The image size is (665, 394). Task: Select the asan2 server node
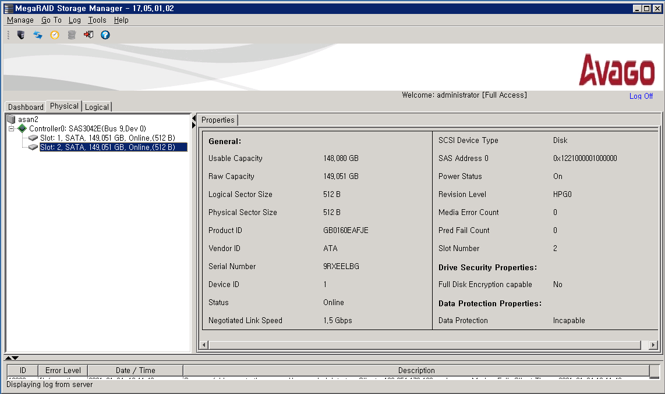28,119
